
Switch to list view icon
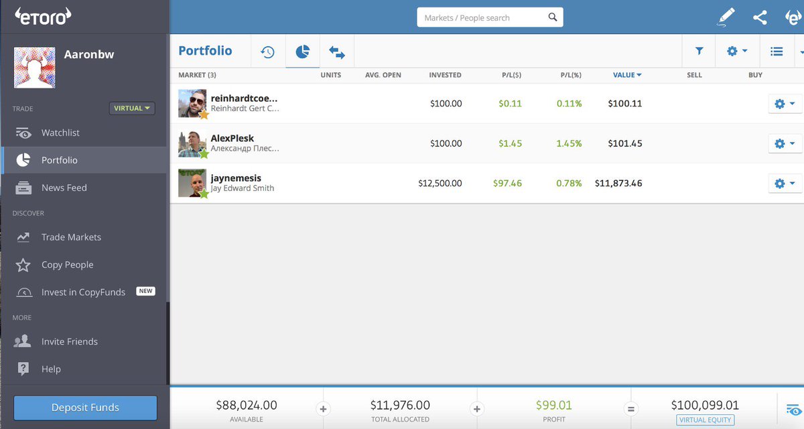point(777,51)
